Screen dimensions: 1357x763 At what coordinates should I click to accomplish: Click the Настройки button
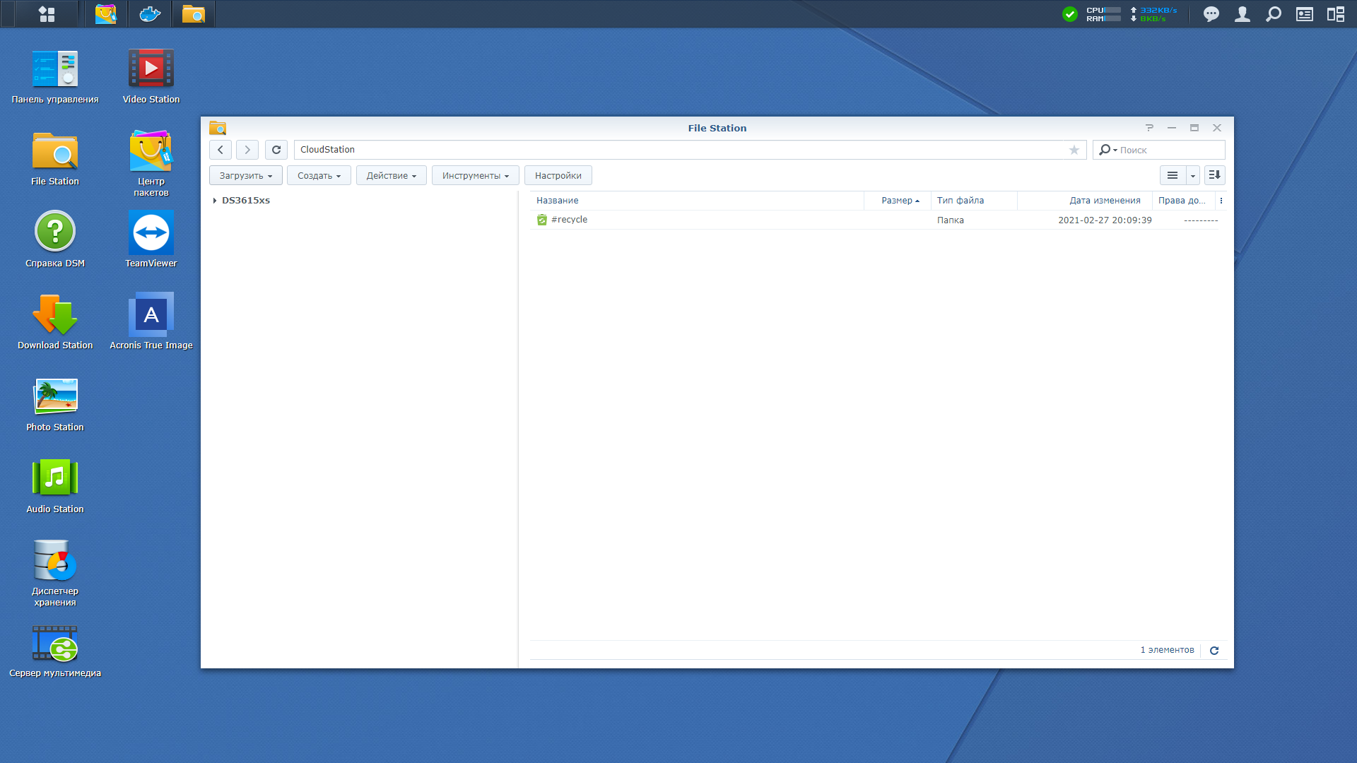pos(558,176)
